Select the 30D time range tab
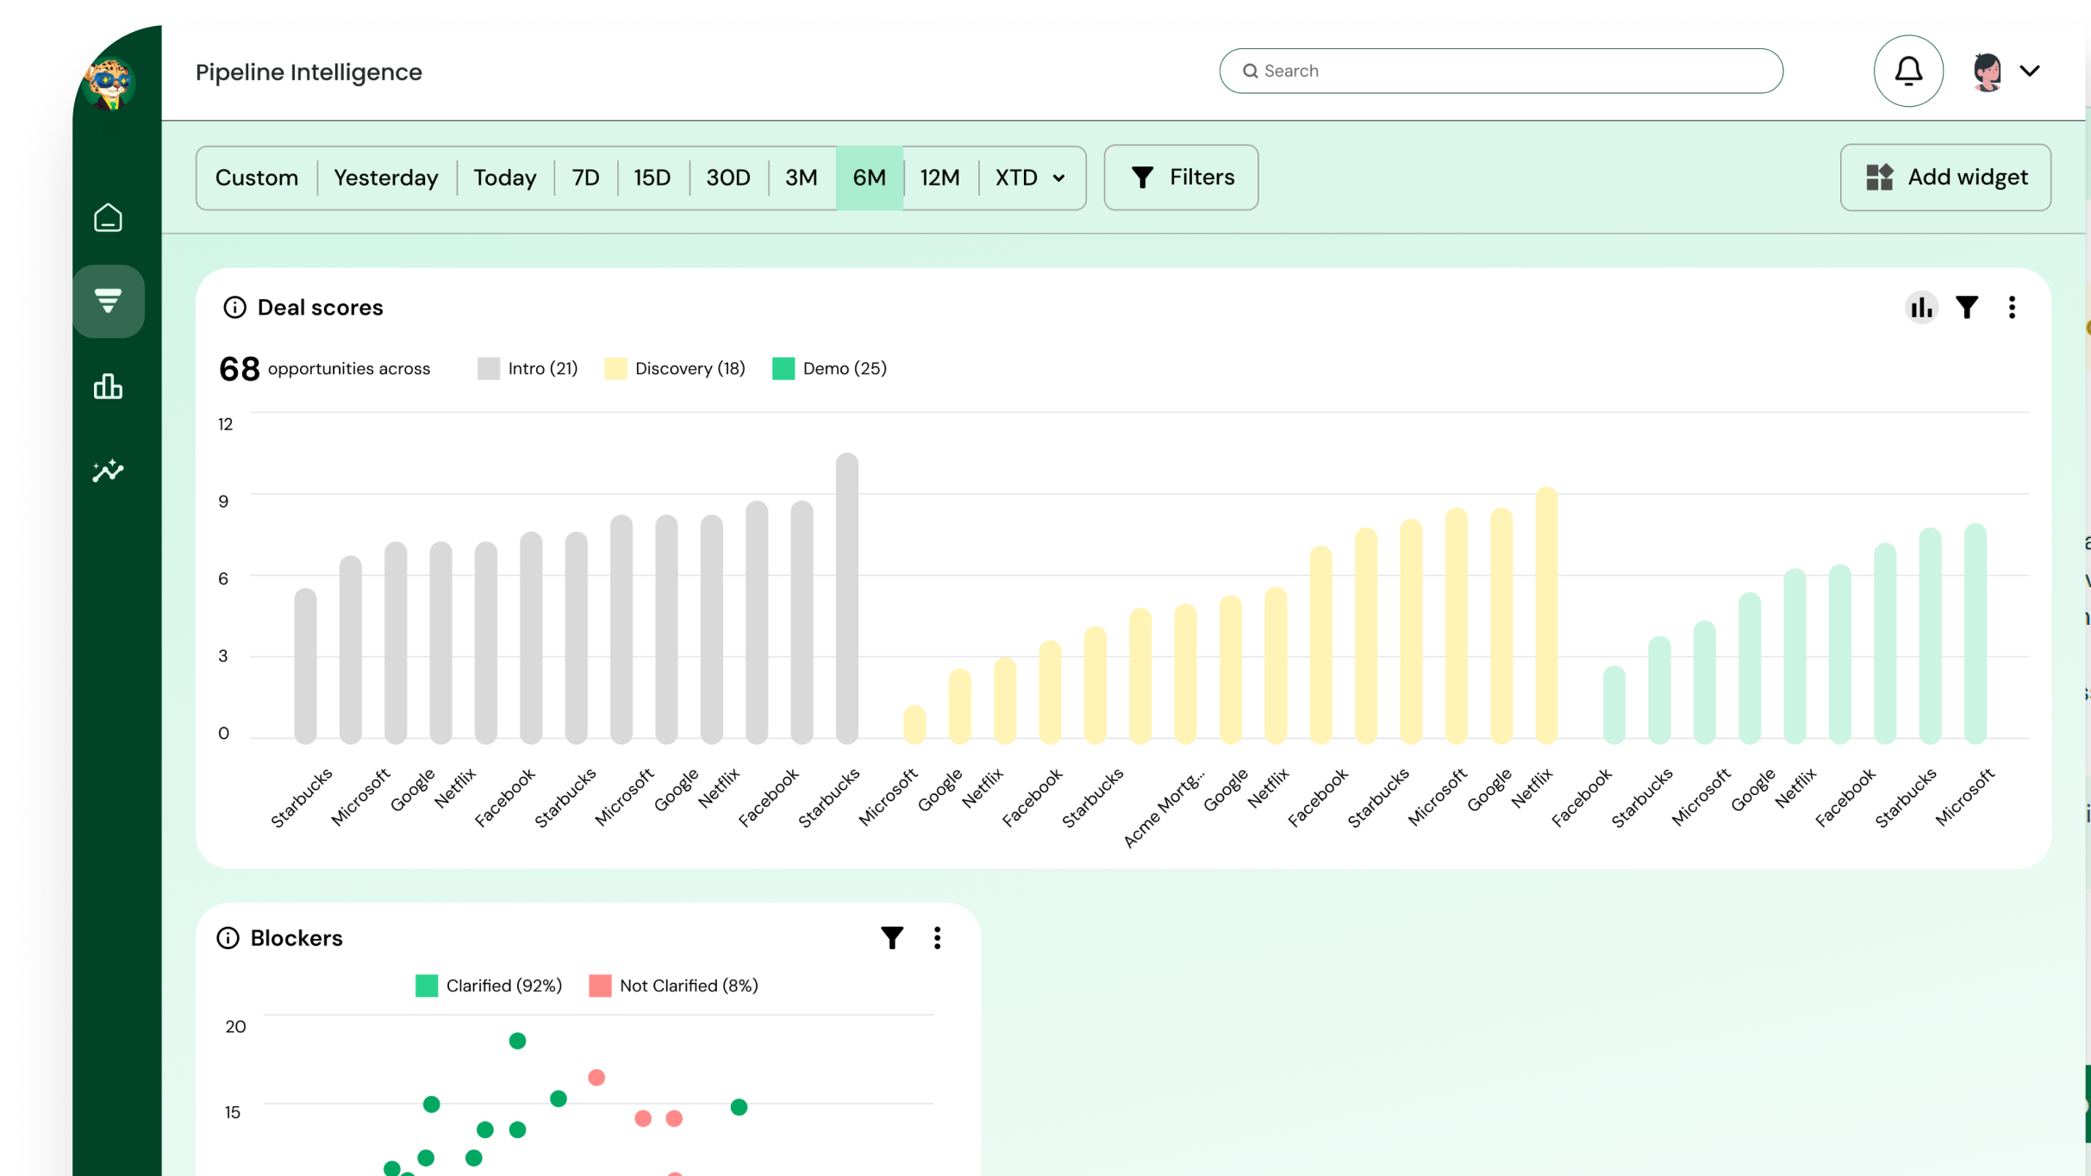 click(727, 178)
